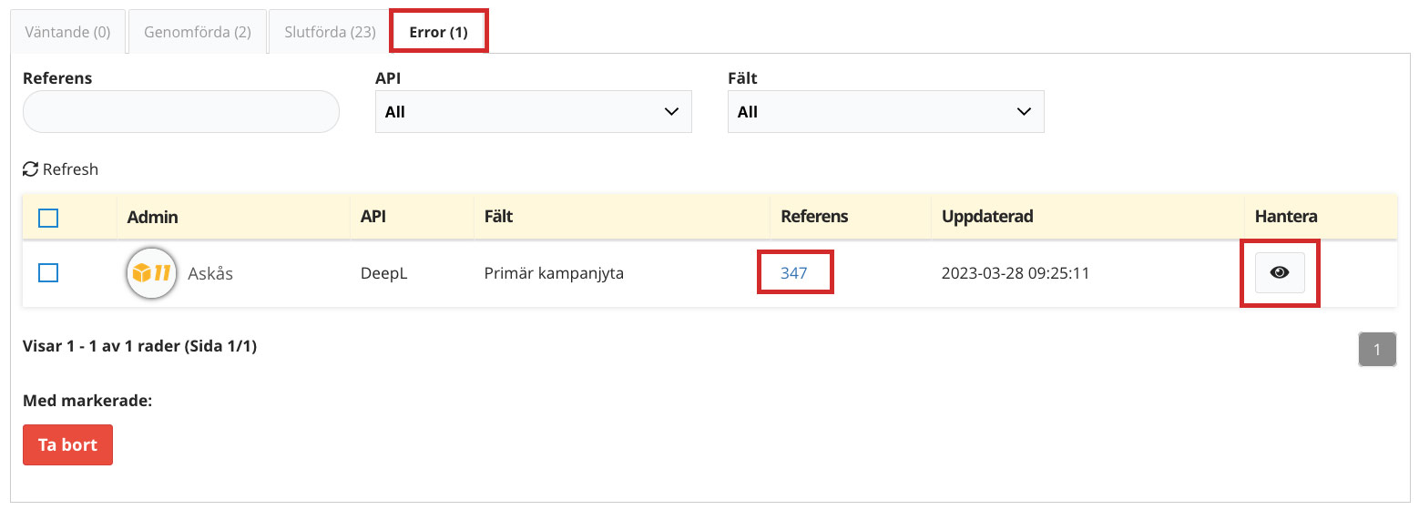Click the eye icon under Hantera
The width and height of the screenshot is (1419, 510).
click(x=1280, y=272)
